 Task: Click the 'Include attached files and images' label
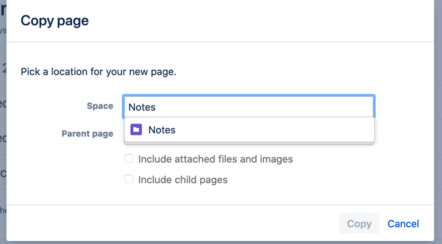click(215, 159)
